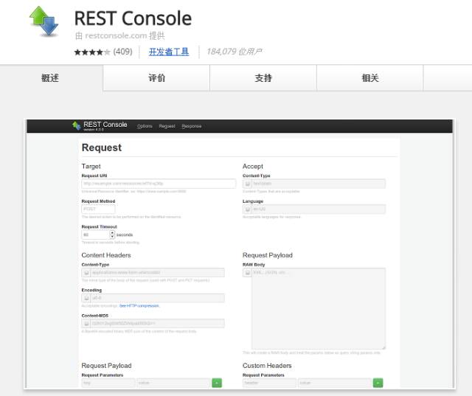Click the restconsole.com provider text

tap(116, 35)
